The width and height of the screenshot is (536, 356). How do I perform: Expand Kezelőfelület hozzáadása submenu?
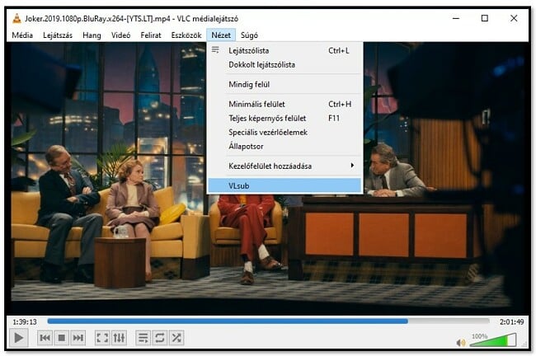click(284, 166)
